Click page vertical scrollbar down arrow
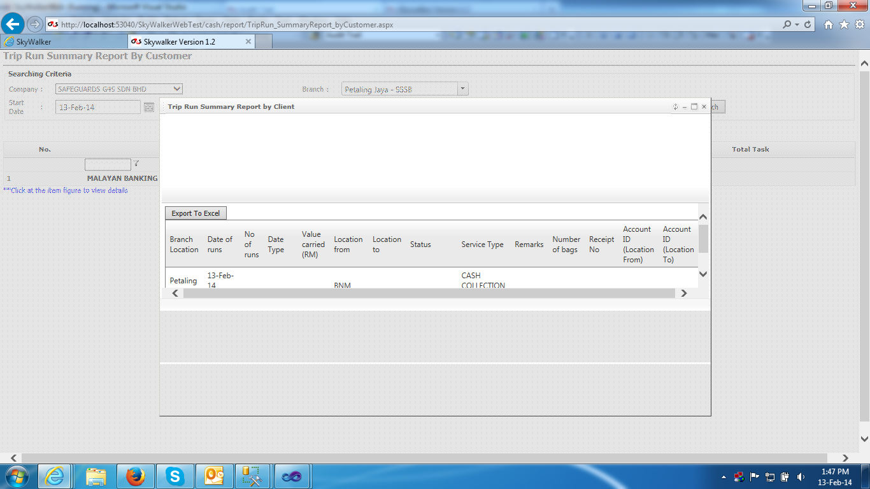Screen dimensions: 870x489 pyautogui.click(x=864, y=439)
